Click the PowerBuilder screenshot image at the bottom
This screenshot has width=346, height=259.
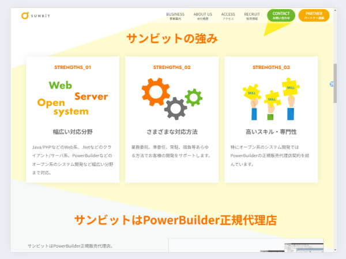(246, 245)
